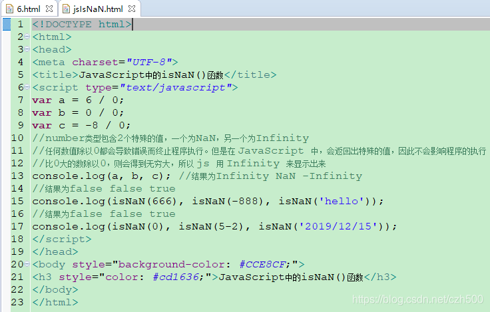Click line number 17 in the gutter

coord(17,226)
